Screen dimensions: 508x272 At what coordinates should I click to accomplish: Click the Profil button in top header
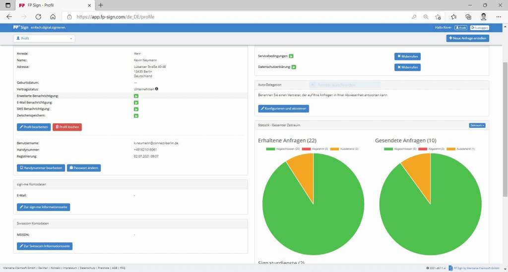point(461,28)
